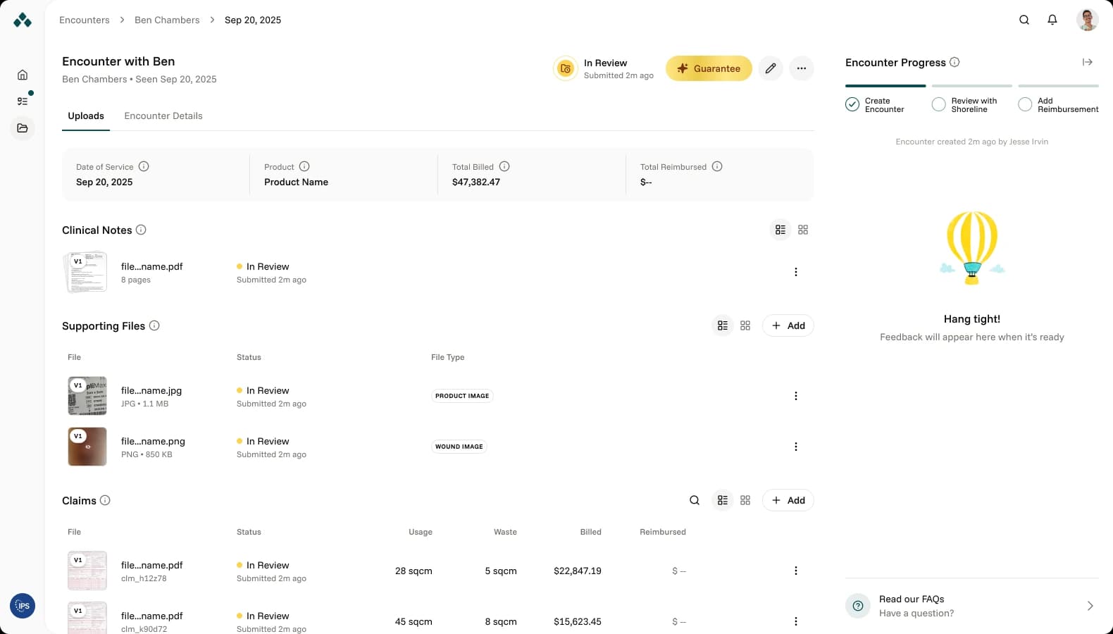The height and width of the screenshot is (634, 1113).
Task: Open the notifications bell
Action: (x=1052, y=20)
